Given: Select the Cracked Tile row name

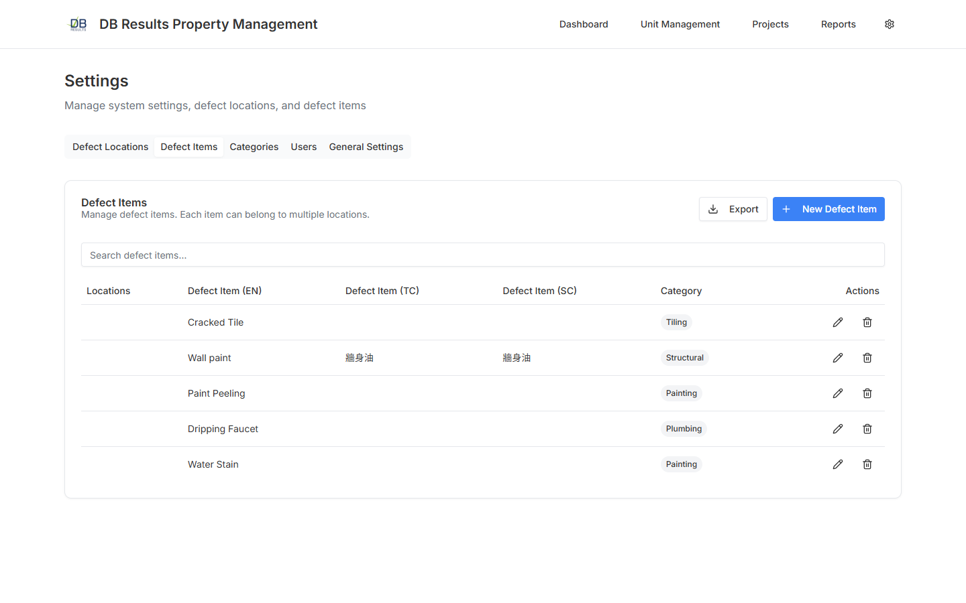Looking at the screenshot, I should point(216,322).
